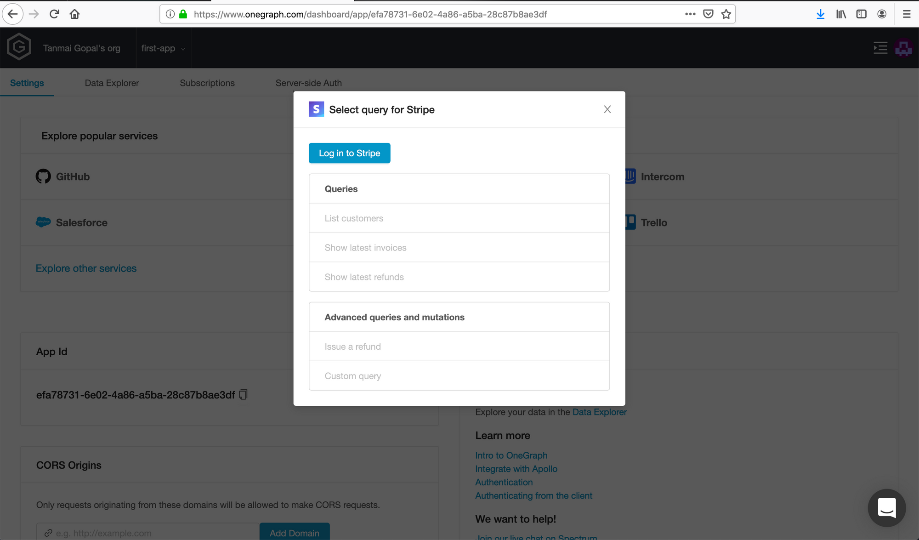919x540 pixels.
Task: Open page actions three-dot menu
Action: 690,14
